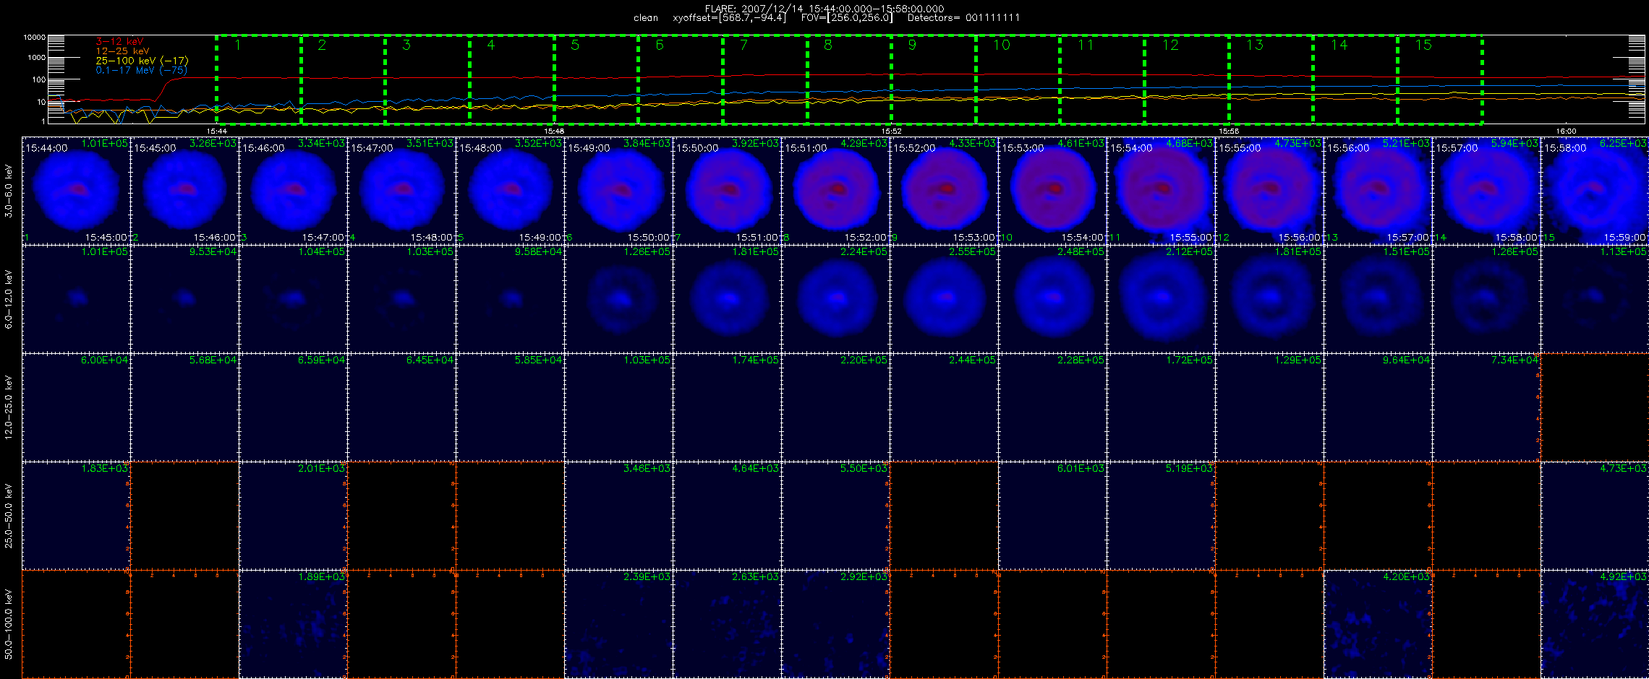The width and height of the screenshot is (1649, 679).
Task: Select time interval 3 on the light curve
Action: (427, 79)
